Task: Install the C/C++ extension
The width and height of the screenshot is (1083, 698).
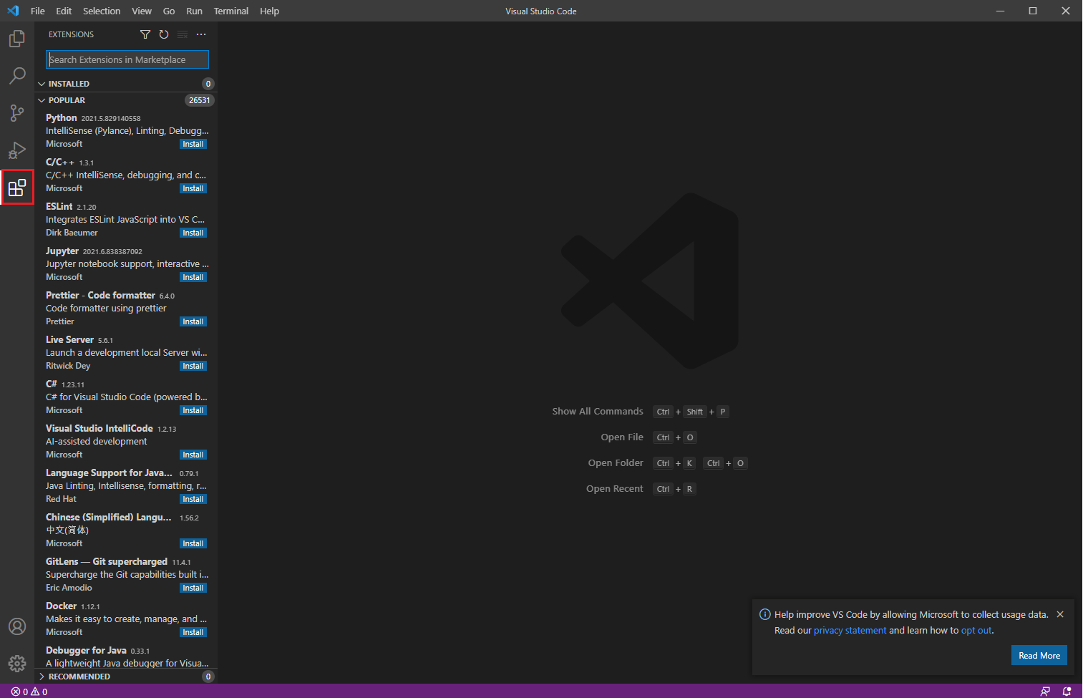Action: 193,188
